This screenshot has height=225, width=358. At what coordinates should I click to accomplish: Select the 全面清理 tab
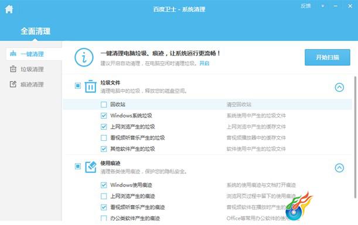[35, 31]
